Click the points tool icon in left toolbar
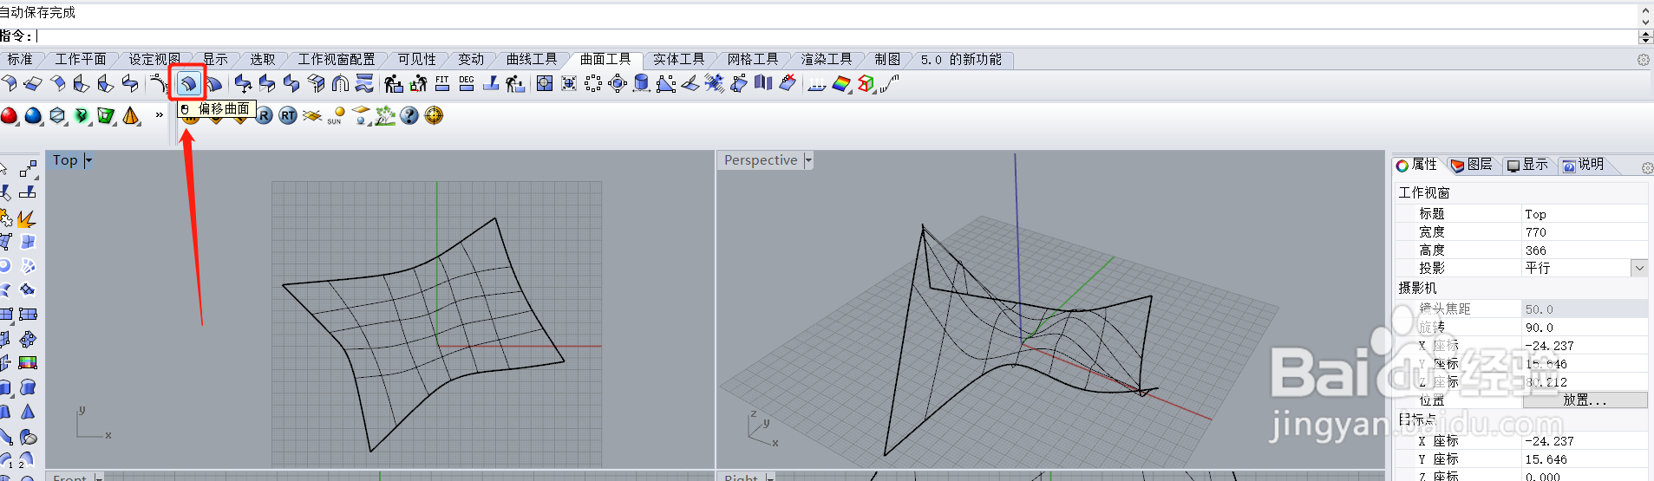 coord(29,168)
